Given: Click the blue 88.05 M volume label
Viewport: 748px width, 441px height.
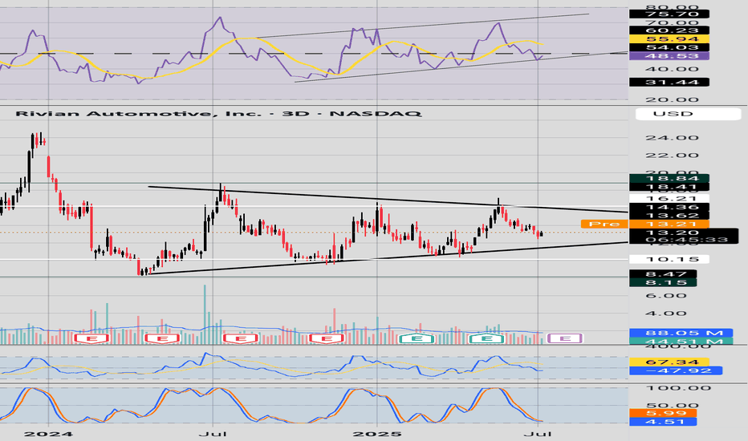Looking at the screenshot, I should (681, 333).
